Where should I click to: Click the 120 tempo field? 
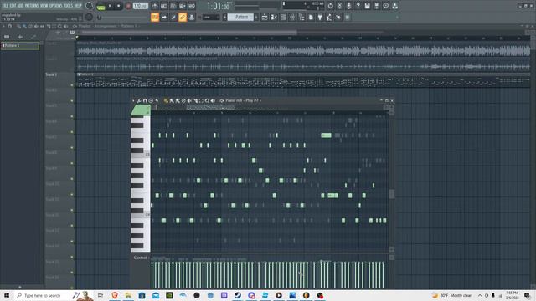coord(141,6)
